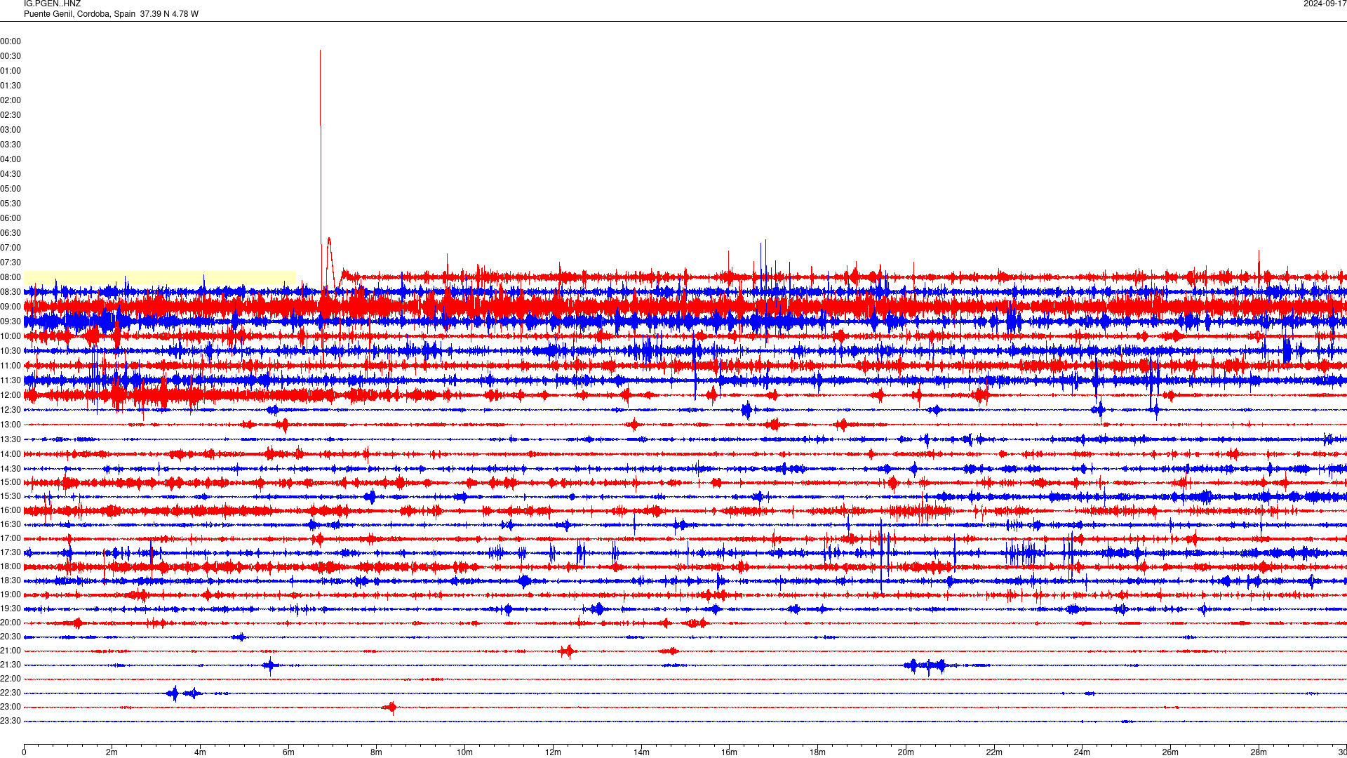Select the 13:30 time row label
Screen dimensions: 1347x758
tap(11, 439)
